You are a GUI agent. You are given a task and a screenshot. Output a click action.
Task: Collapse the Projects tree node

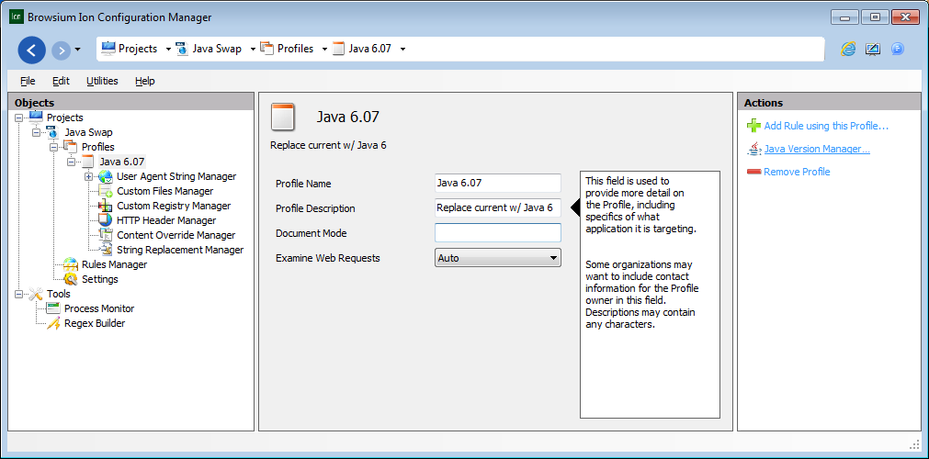(19, 118)
